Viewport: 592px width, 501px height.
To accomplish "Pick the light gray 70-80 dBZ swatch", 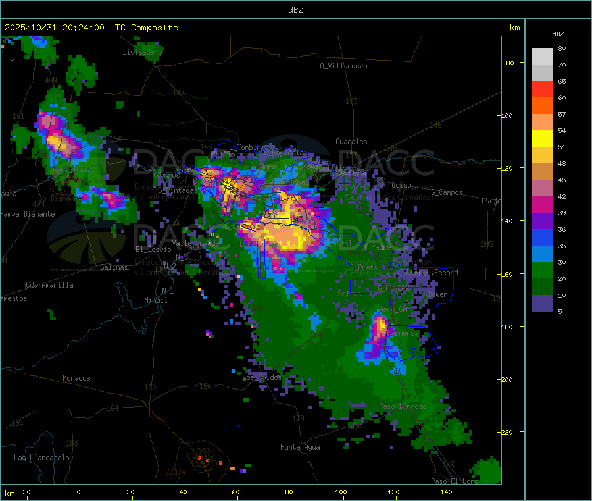I will click(x=542, y=57).
